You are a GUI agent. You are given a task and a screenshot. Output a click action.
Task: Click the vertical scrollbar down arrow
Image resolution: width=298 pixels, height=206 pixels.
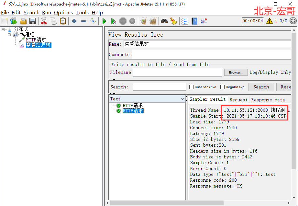[x=294, y=198]
